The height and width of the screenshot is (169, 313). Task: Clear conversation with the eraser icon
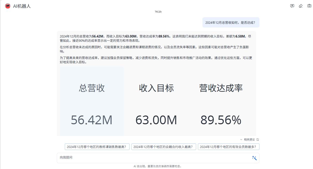(x=300, y=6)
